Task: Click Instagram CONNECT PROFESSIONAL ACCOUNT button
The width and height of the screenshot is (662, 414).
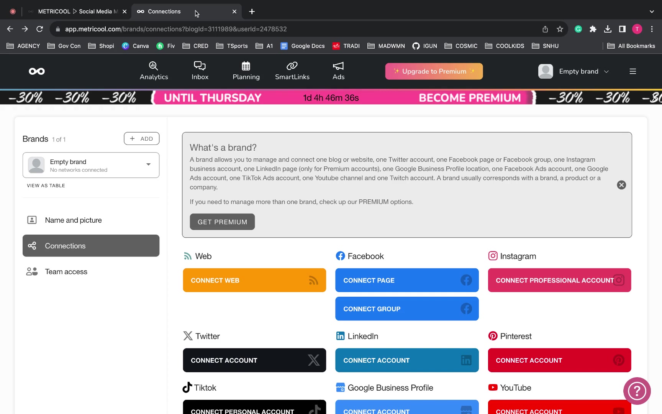Action: pyautogui.click(x=559, y=280)
